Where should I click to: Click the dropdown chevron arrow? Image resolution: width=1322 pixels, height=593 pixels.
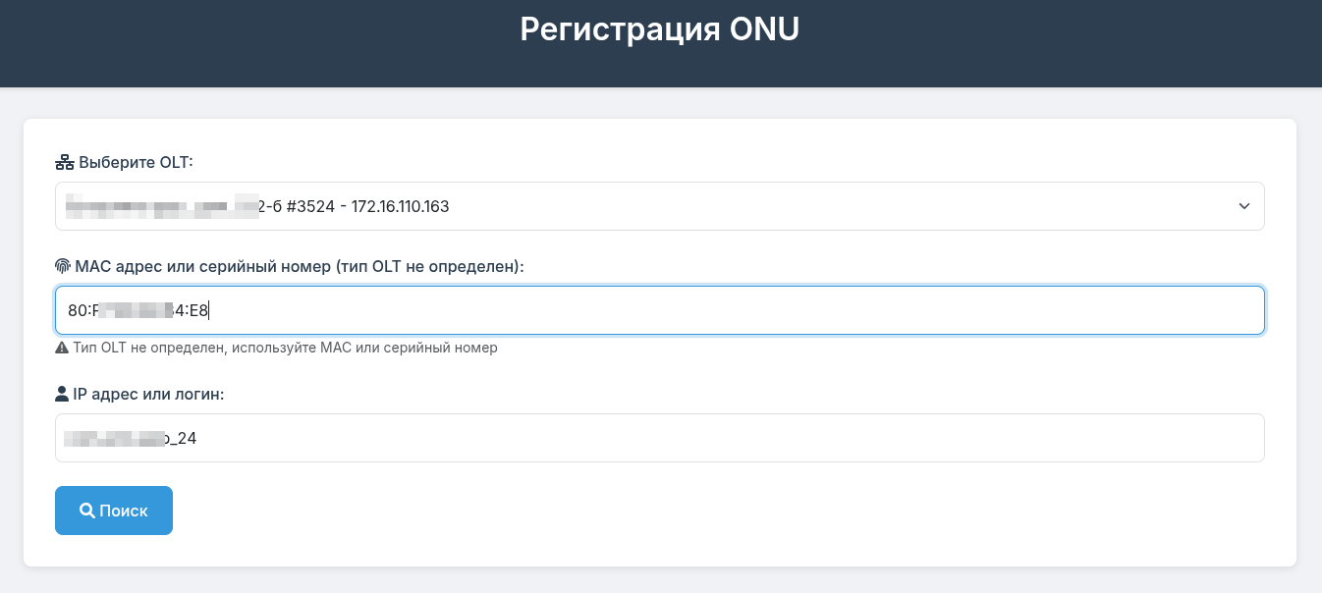(x=1243, y=206)
